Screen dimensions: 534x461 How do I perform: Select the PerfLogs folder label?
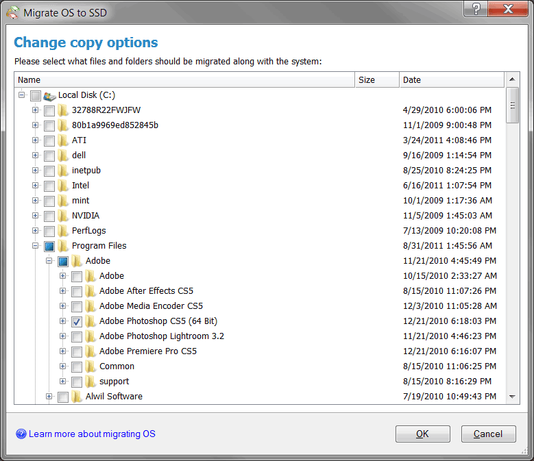[89, 231]
